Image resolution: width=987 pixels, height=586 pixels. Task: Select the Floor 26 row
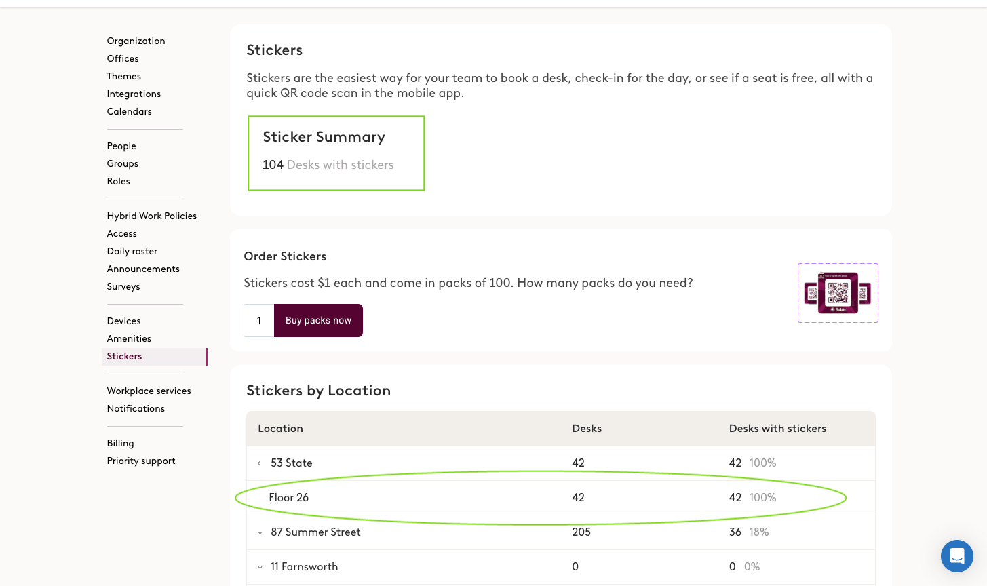[x=561, y=498]
